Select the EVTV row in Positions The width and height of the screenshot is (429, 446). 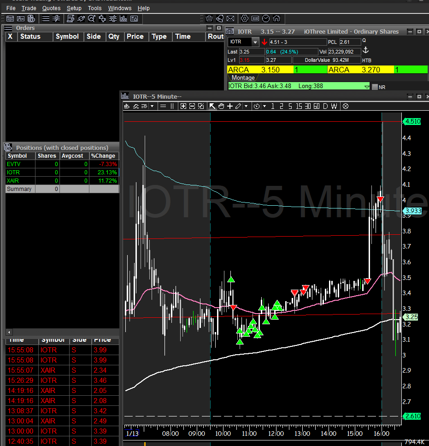pyautogui.click(x=62, y=164)
